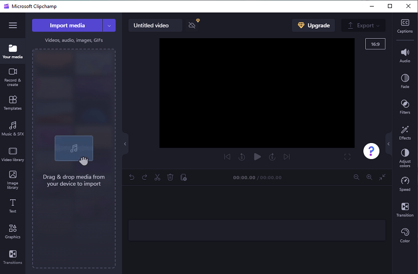
Task: Open the Video library
Action: pos(13,155)
